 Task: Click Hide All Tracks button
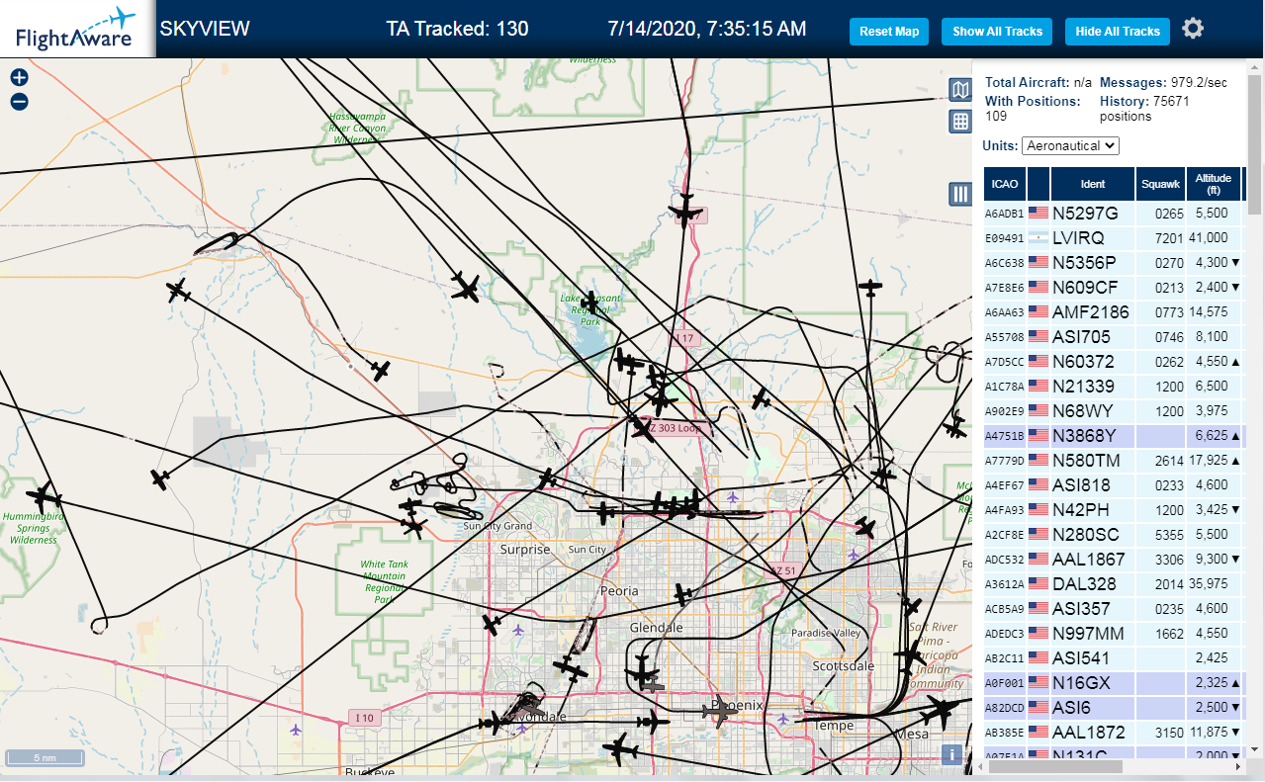tap(1118, 32)
